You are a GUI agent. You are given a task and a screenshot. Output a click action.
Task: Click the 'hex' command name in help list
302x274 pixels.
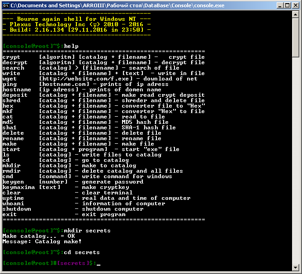[8, 106]
